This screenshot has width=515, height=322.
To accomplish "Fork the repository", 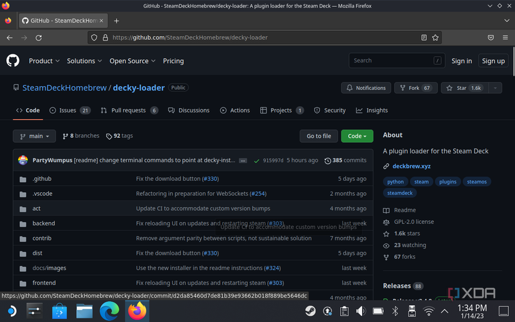I will click(416, 88).
